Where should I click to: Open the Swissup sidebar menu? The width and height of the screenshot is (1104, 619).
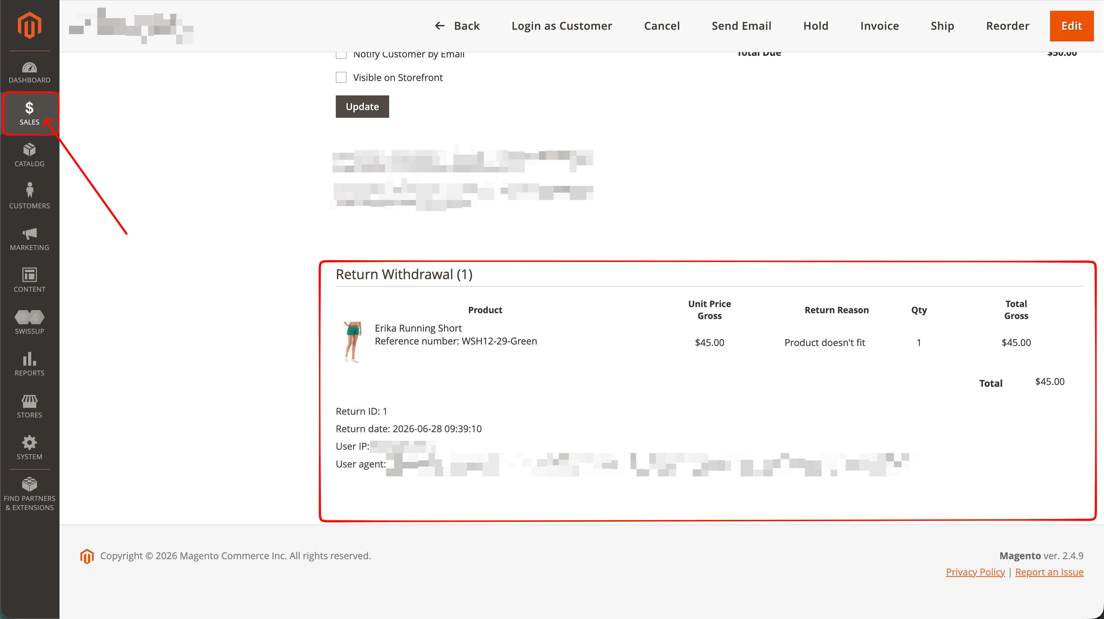point(29,322)
